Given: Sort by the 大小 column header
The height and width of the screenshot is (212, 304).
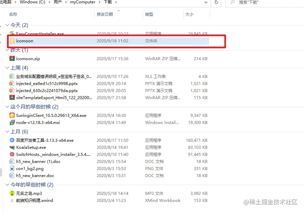Looking at the screenshot, I should (189, 14).
